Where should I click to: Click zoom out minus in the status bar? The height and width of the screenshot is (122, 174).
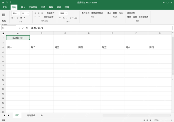tap(161, 120)
